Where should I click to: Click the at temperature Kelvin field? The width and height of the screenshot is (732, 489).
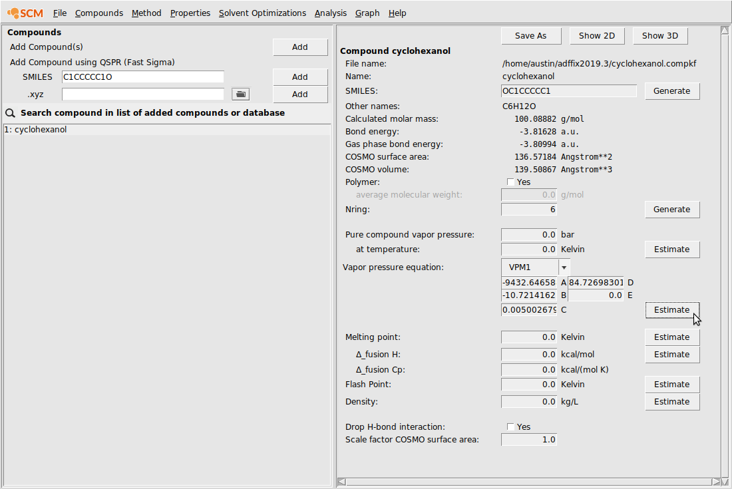coord(529,249)
